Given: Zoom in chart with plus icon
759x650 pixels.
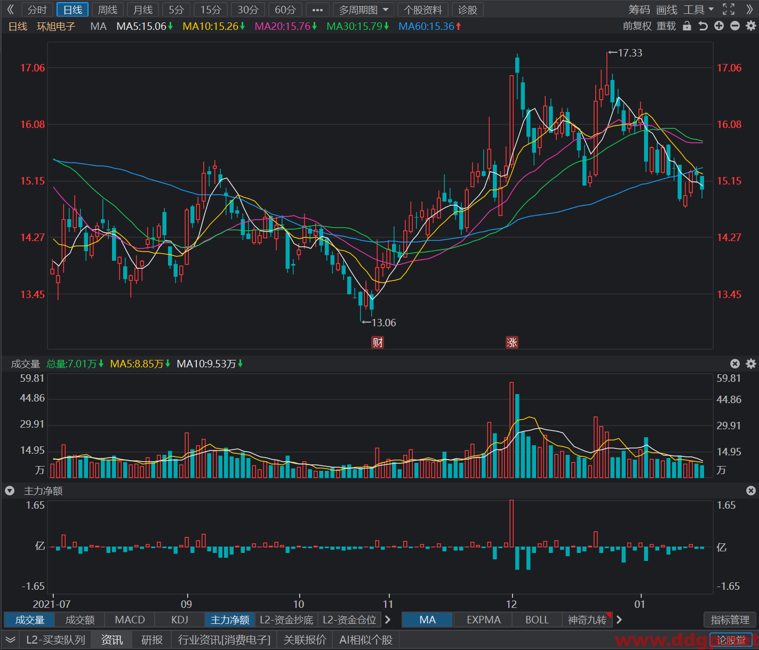Looking at the screenshot, I should pos(719,26).
